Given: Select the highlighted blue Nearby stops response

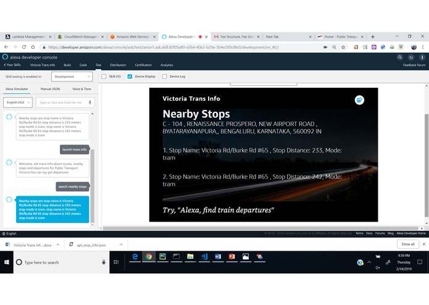Looking at the screenshot, I should point(52,209).
